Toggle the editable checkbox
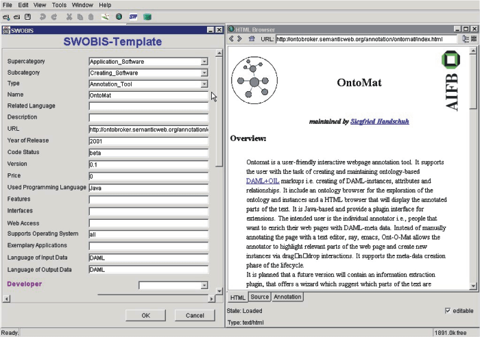 448,311
